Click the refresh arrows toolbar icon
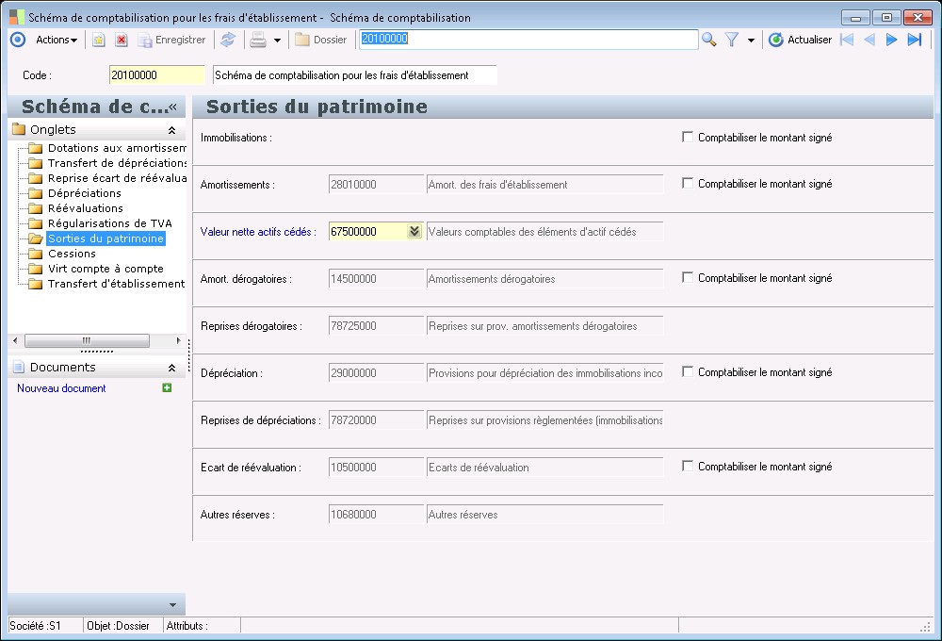Viewport: 942px width, 641px height. 227,40
